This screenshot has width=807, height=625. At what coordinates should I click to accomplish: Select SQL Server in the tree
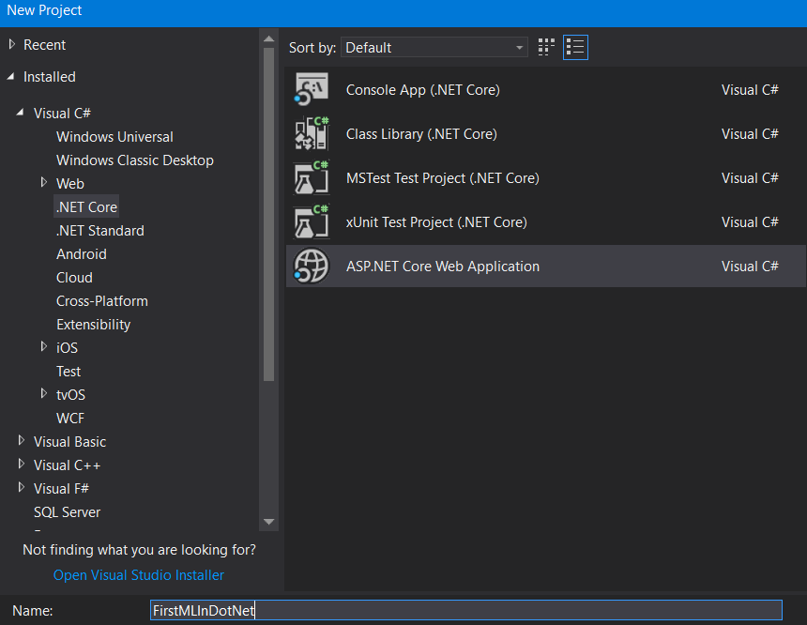(67, 512)
